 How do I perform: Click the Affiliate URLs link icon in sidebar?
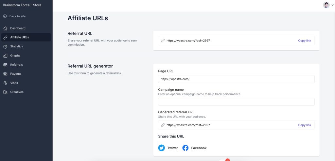click(5, 37)
